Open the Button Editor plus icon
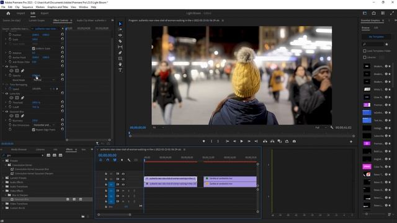Screen dimensions: 397x223 351,142
